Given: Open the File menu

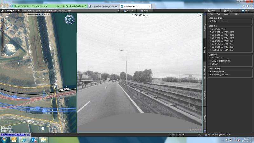Looking at the screenshot, I should [211, 14].
